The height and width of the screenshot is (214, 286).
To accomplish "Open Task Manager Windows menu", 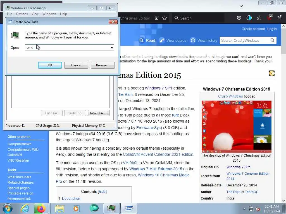I will click(49, 14).
